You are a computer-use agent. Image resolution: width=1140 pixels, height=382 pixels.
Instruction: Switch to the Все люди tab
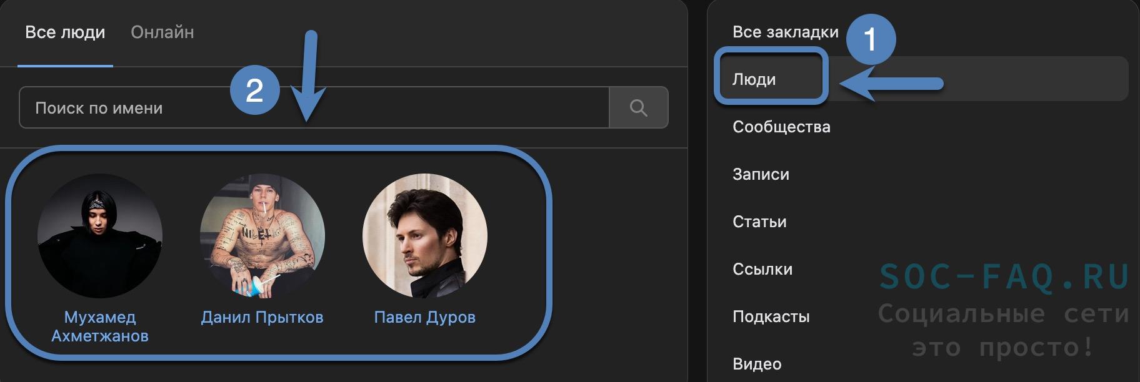[65, 32]
